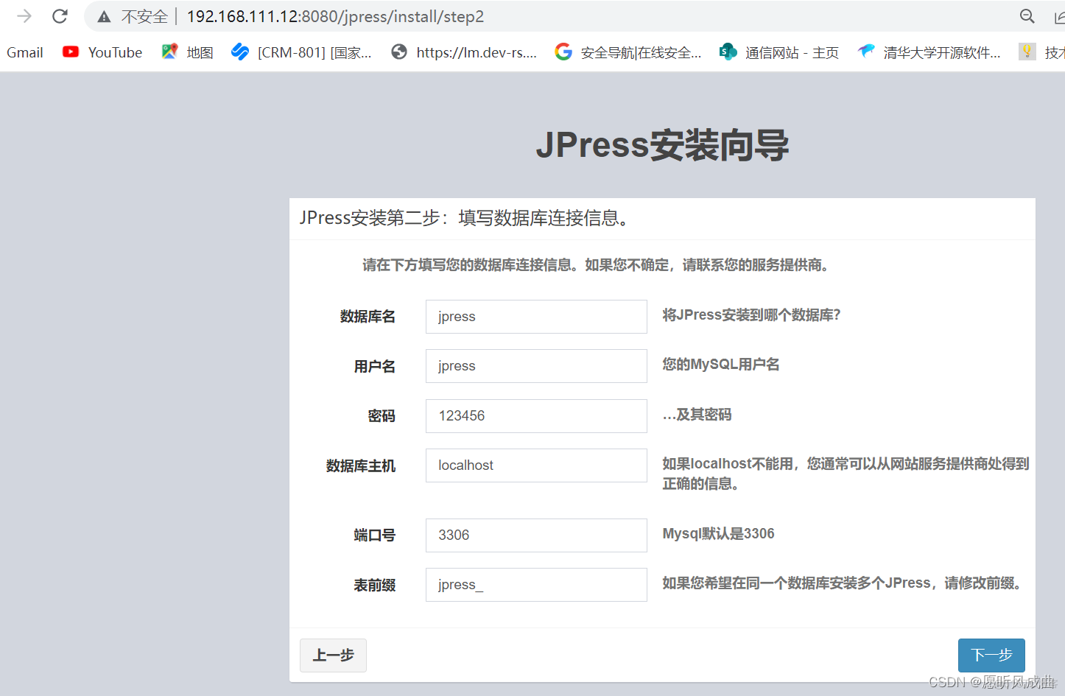Proceed with 下一步 button

coord(991,655)
